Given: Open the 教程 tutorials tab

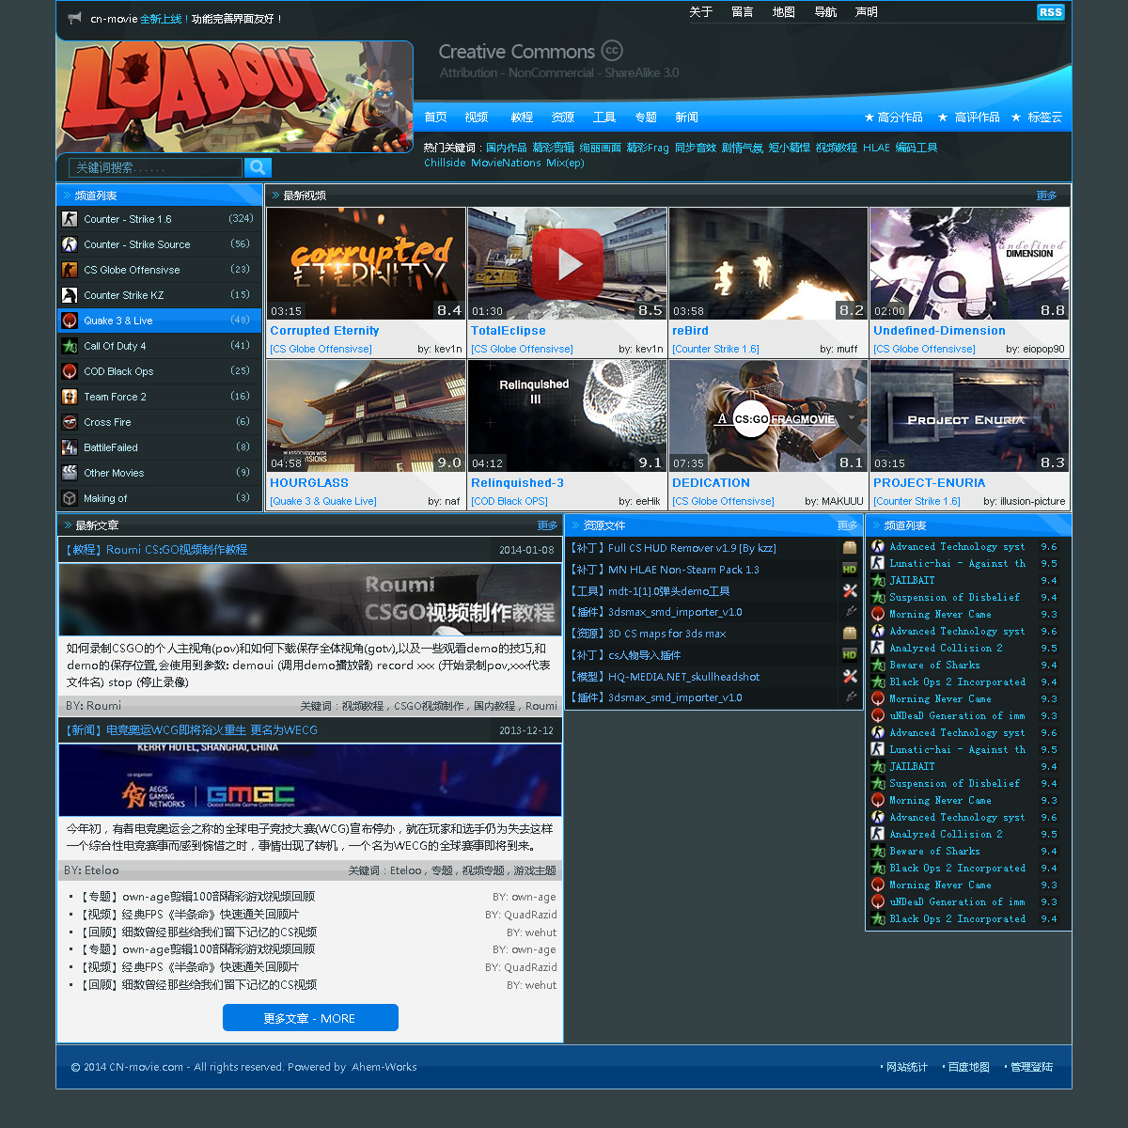Looking at the screenshot, I should [x=522, y=117].
